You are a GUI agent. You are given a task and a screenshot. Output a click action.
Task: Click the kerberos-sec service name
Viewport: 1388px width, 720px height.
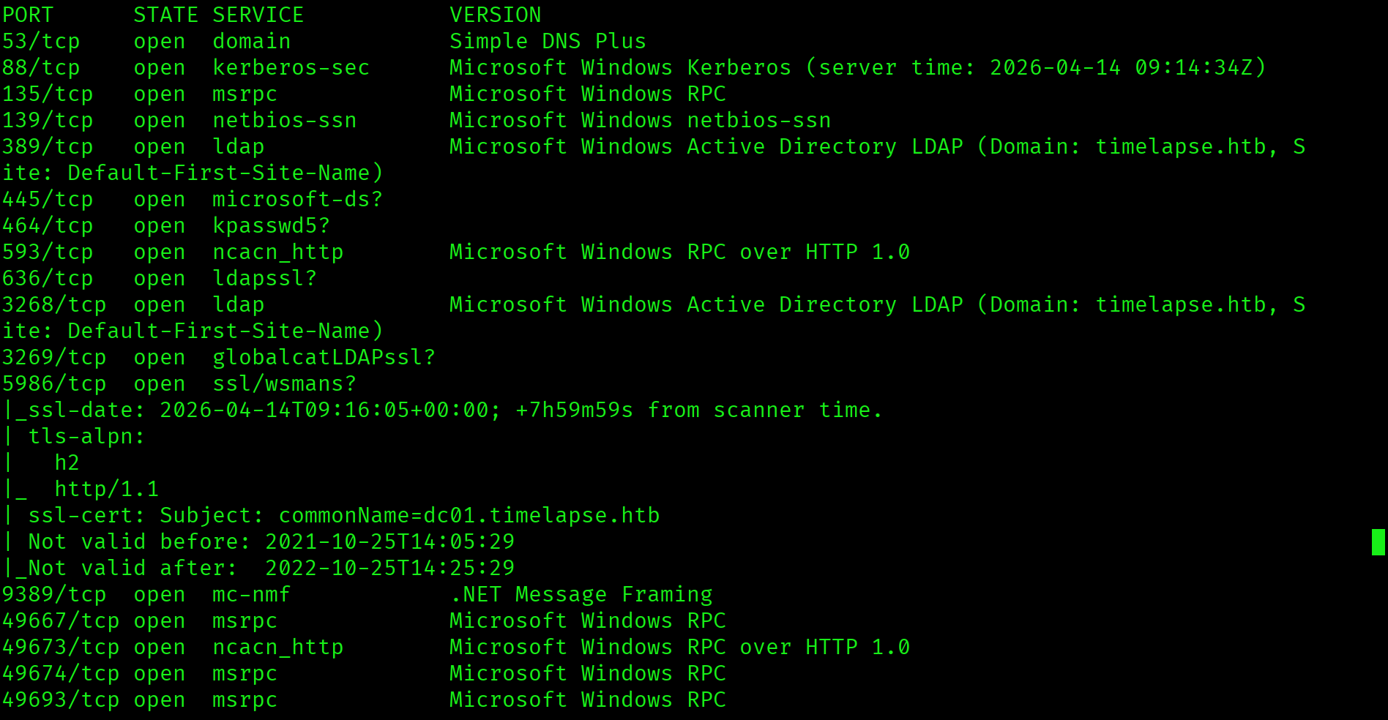pos(291,67)
